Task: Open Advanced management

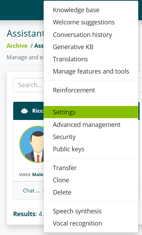Action: tap(91, 125)
